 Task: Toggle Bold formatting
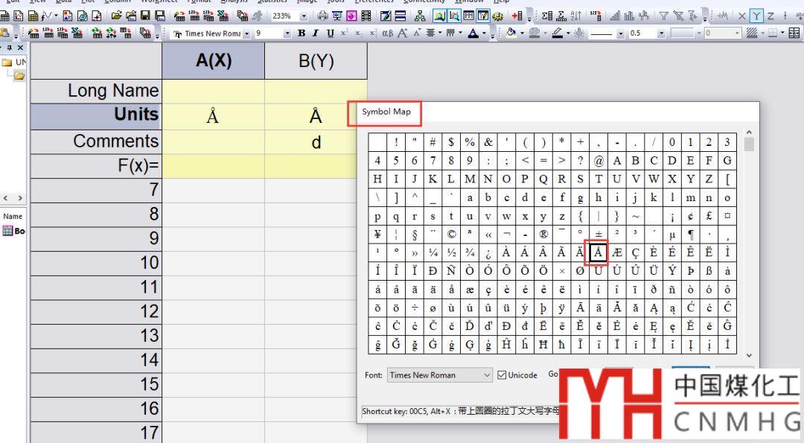[301, 34]
